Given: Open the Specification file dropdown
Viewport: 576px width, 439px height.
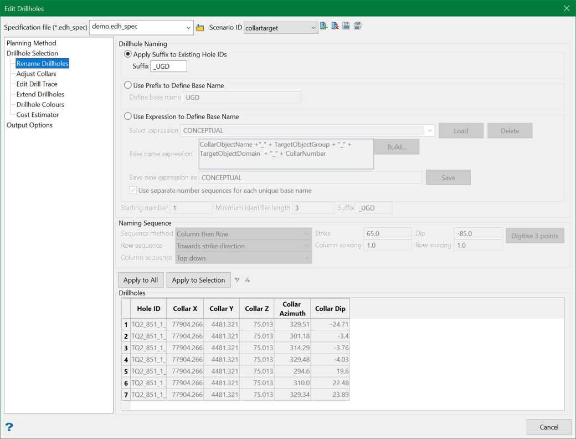Looking at the screenshot, I should (x=188, y=27).
